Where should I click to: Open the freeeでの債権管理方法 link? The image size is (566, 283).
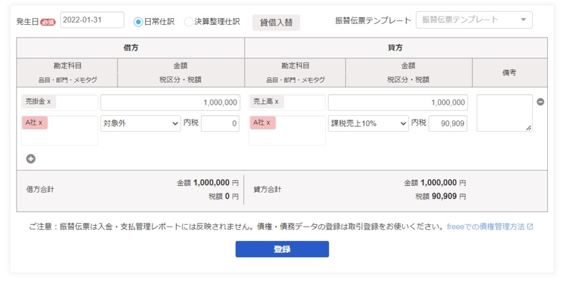[485, 227]
